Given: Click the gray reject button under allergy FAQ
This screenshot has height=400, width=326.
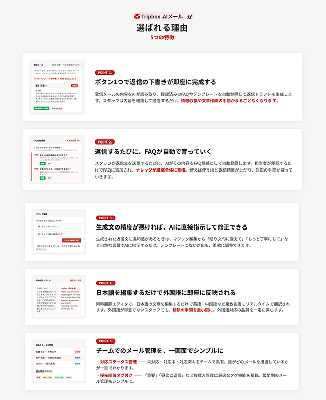Looking at the screenshot, I should click(49, 178).
